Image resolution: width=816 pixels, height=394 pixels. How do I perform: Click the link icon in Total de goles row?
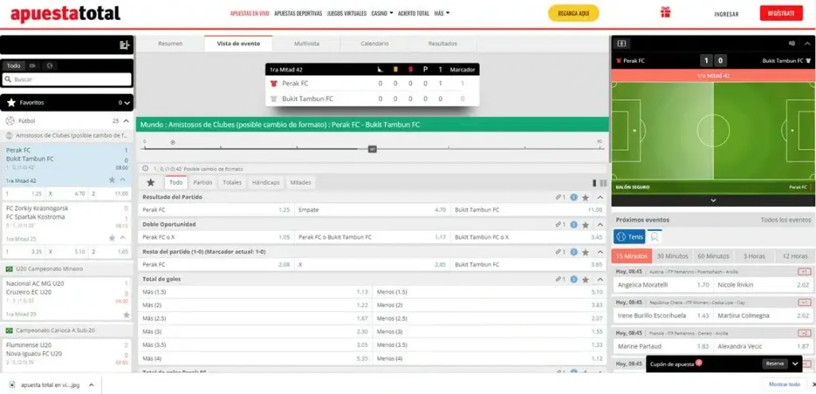(560, 279)
